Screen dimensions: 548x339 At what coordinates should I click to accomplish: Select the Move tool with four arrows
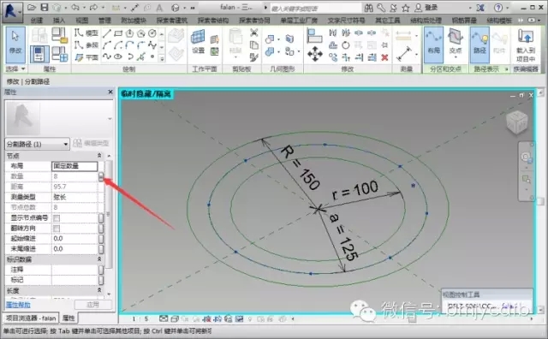(315, 53)
